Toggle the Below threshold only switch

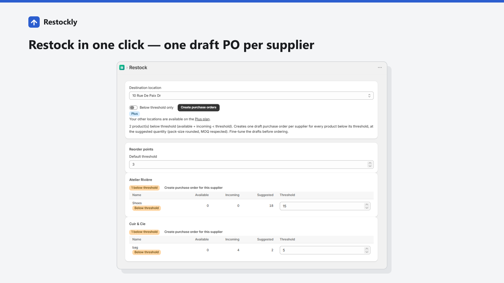click(x=133, y=108)
